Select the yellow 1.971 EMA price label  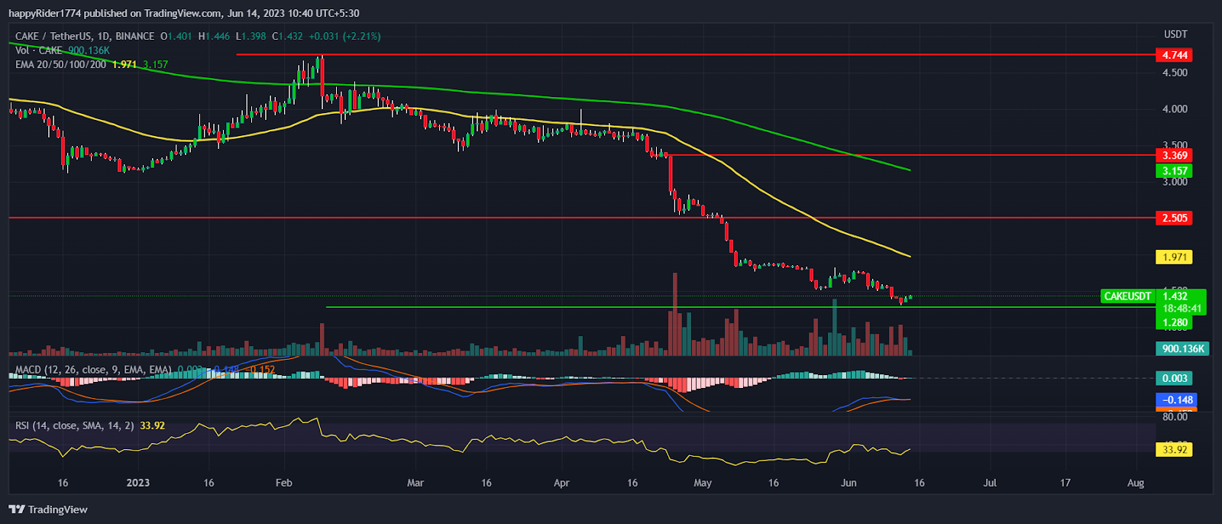tap(1175, 257)
